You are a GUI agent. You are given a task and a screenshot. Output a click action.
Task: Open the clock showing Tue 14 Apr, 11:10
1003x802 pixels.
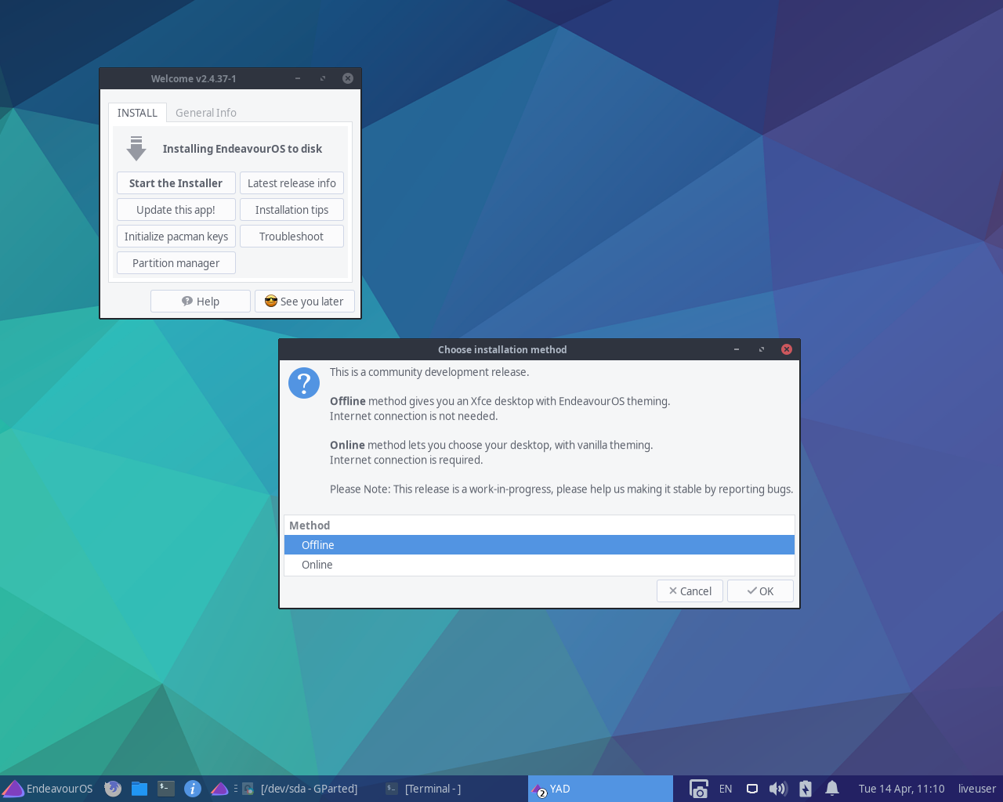click(901, 789)
